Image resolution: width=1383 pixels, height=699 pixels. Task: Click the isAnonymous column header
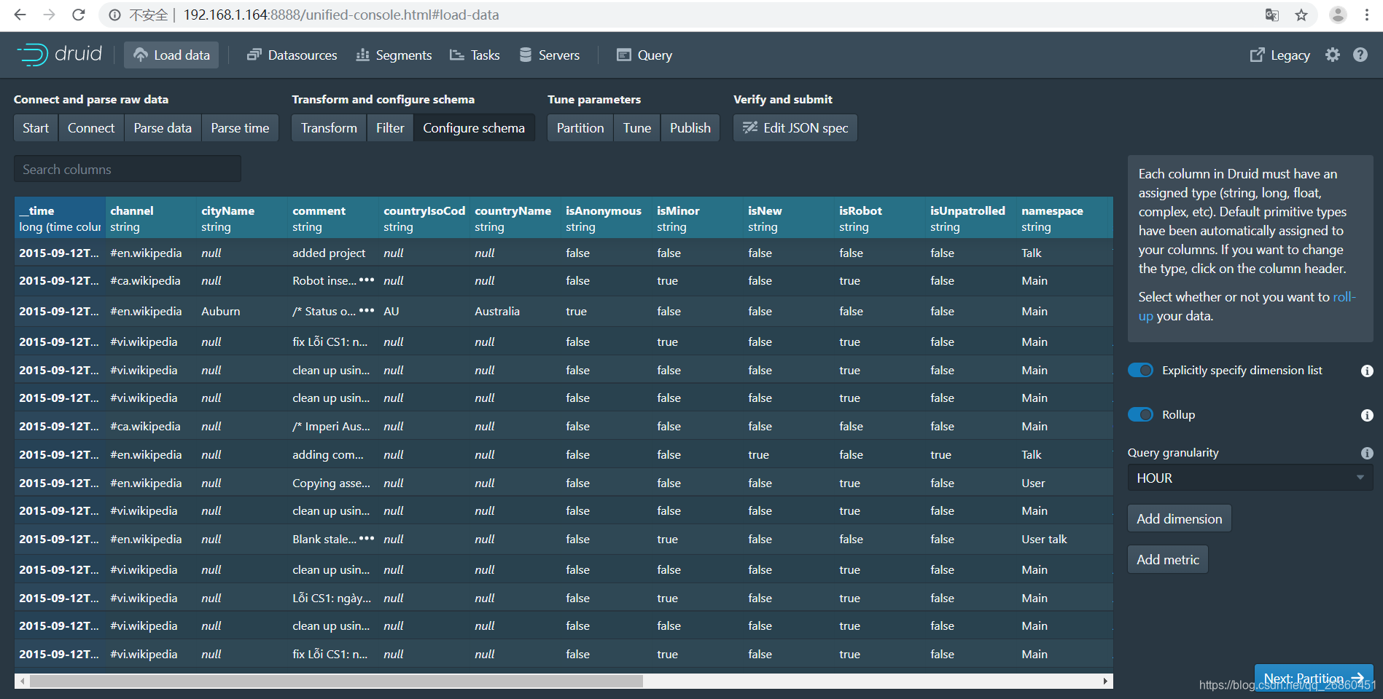pyautogui.click(x=607, y=218)
